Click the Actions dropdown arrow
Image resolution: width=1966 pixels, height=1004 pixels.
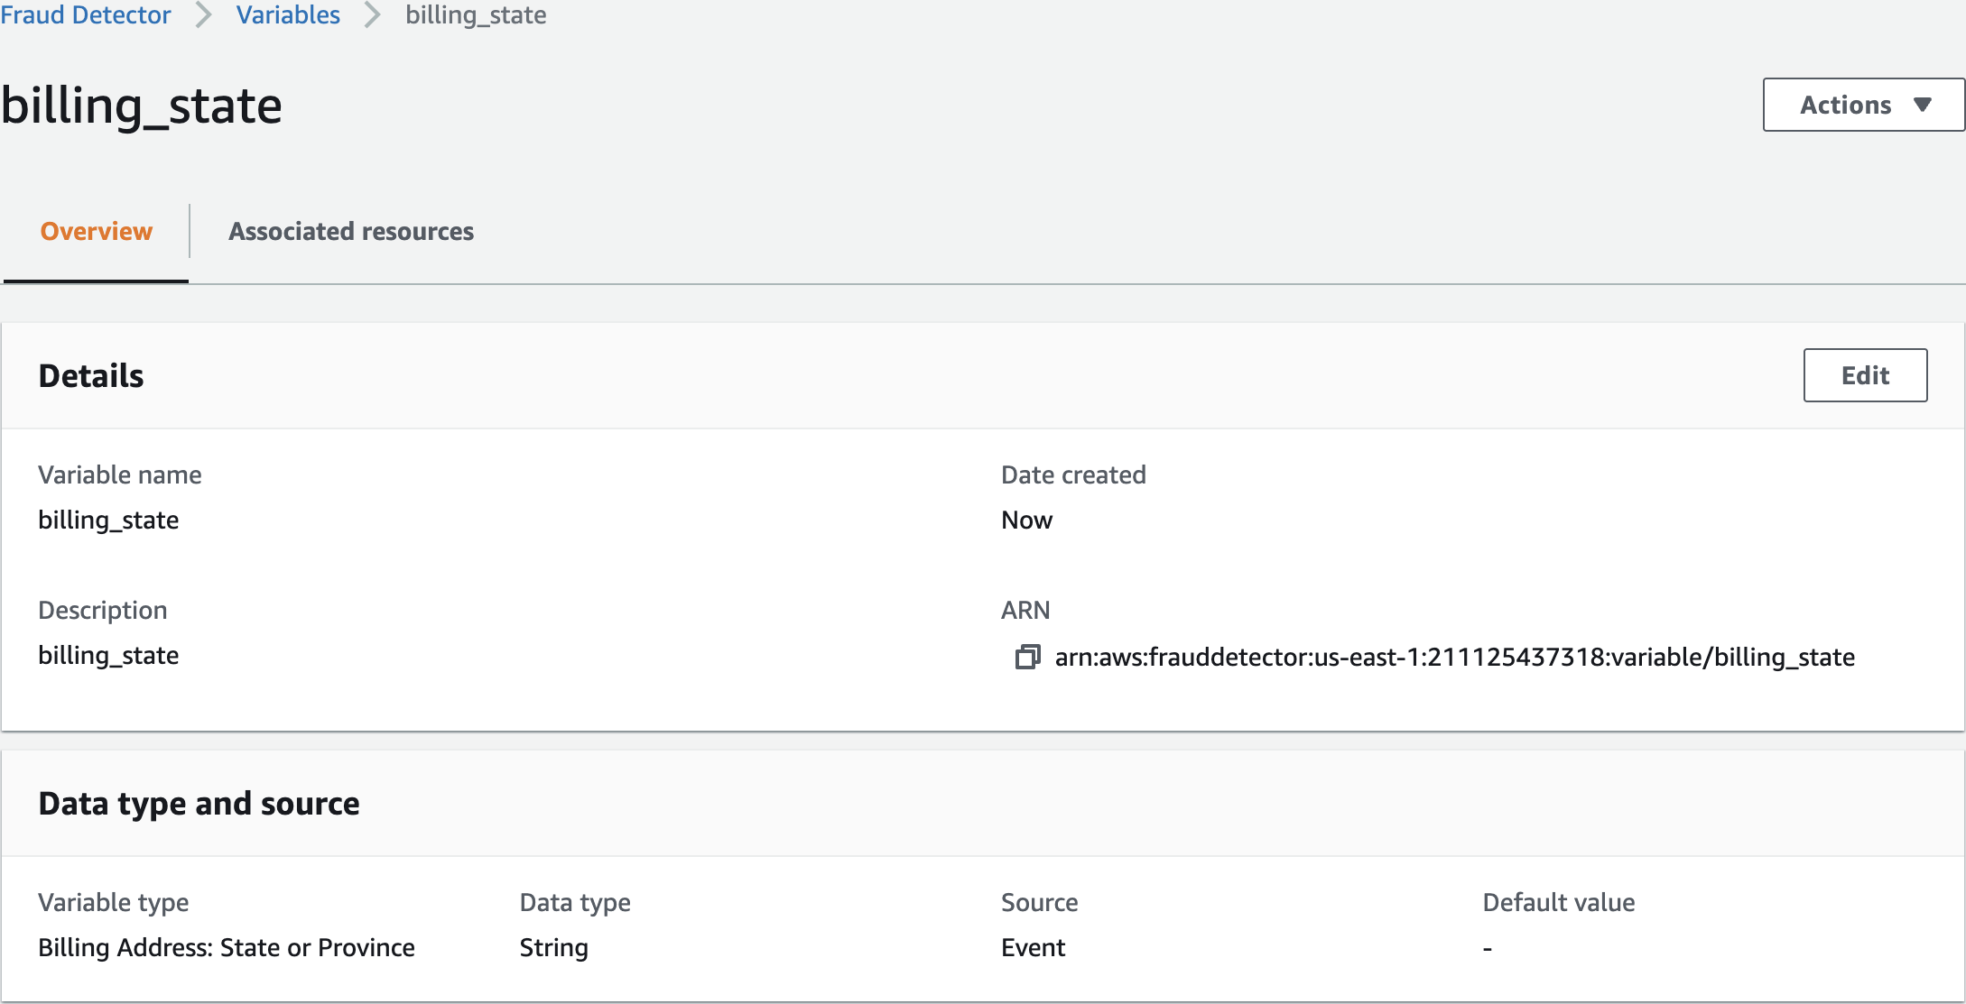pyautogui.click(x=1923, y=105)
